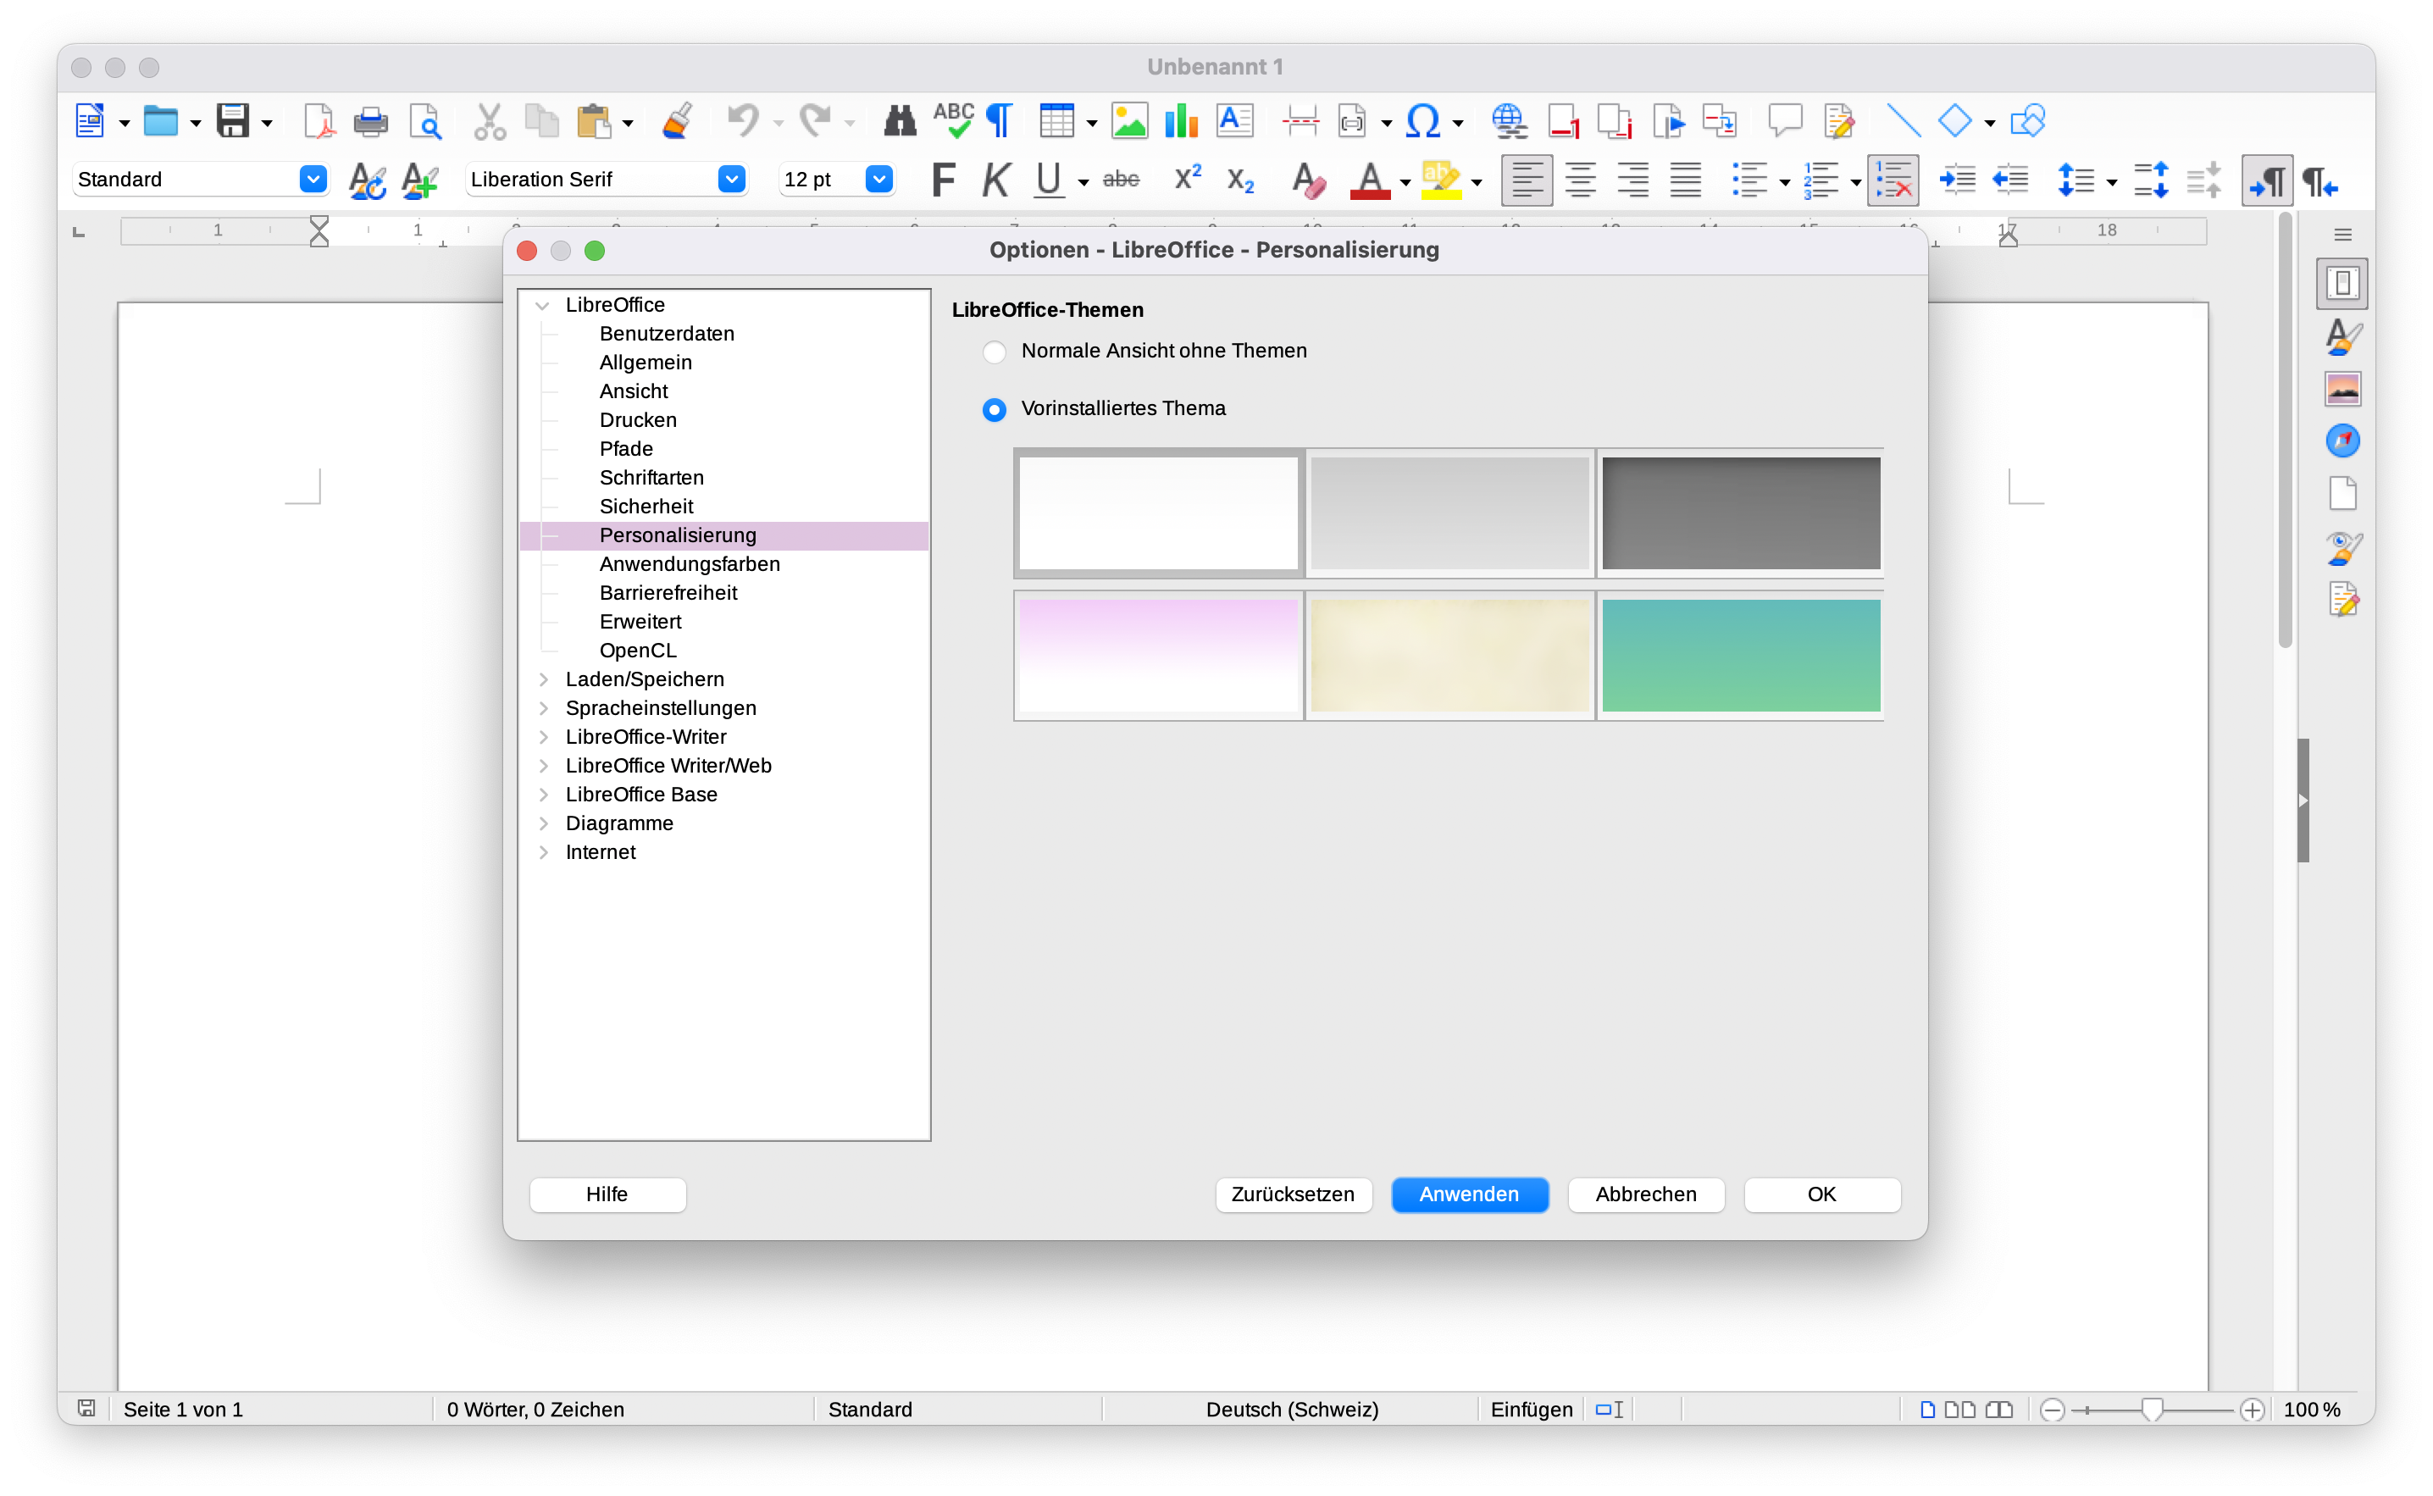Click the Find and Replace binoculars icon
Screen dimensions: 2433x1496
tap(900, 122)
